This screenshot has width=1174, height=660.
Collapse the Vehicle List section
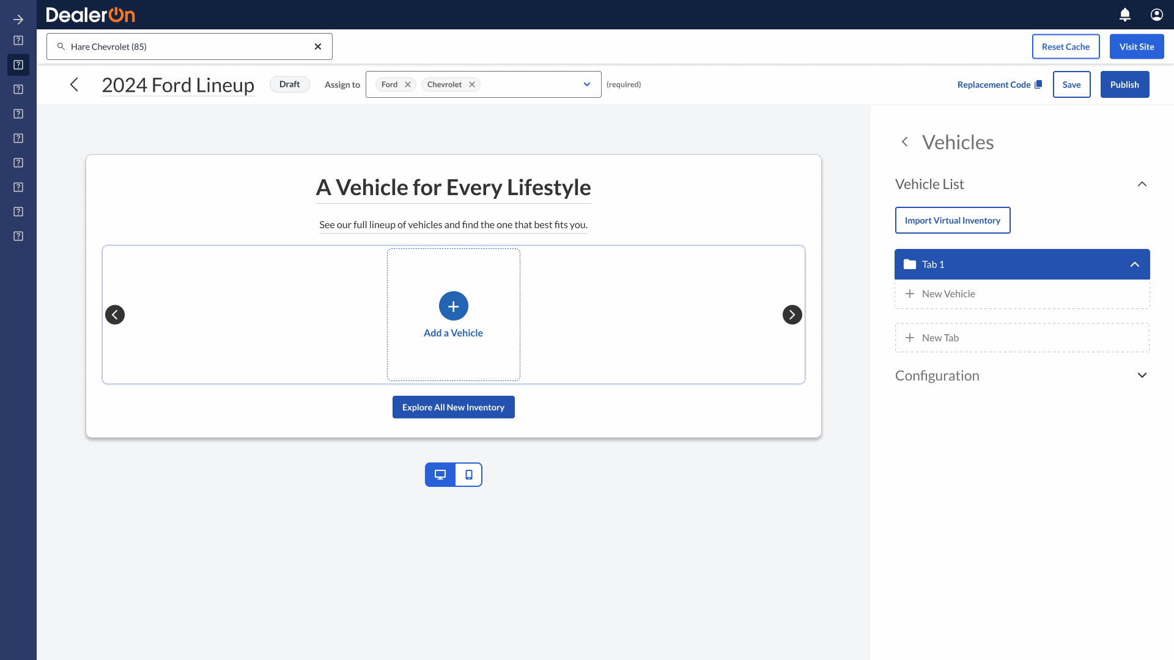click(x=1142, y=184)
